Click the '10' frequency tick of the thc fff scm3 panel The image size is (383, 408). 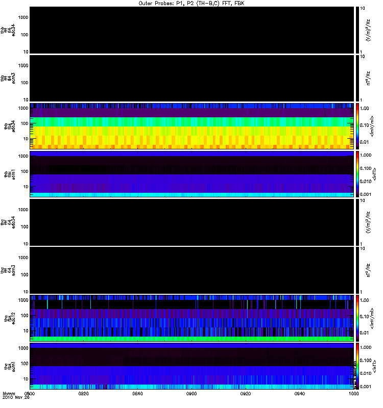coord(26,292)
